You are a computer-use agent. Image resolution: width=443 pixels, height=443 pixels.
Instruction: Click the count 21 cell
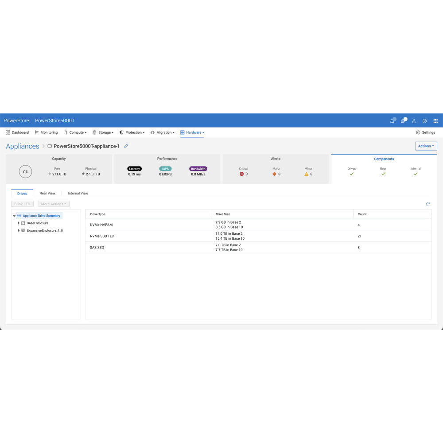[359, 236]
